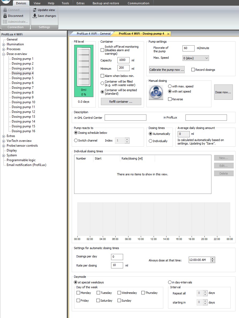
Task: Check the Saturday checkbox
Action: (x=98, y=301)
